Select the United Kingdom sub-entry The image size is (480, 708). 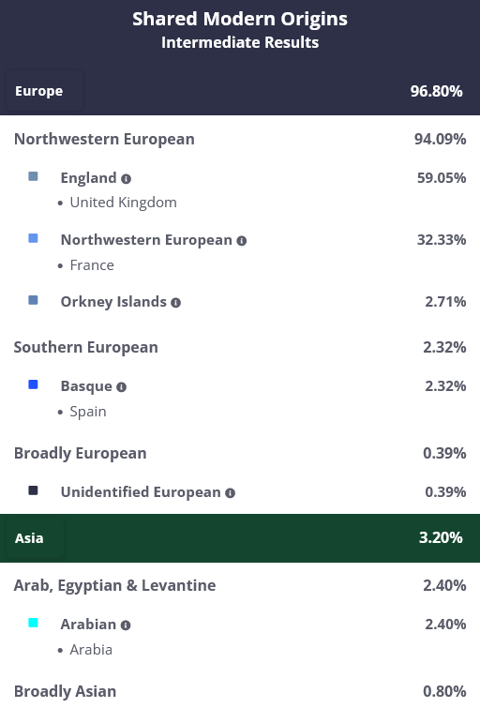[x=123, y=203]
